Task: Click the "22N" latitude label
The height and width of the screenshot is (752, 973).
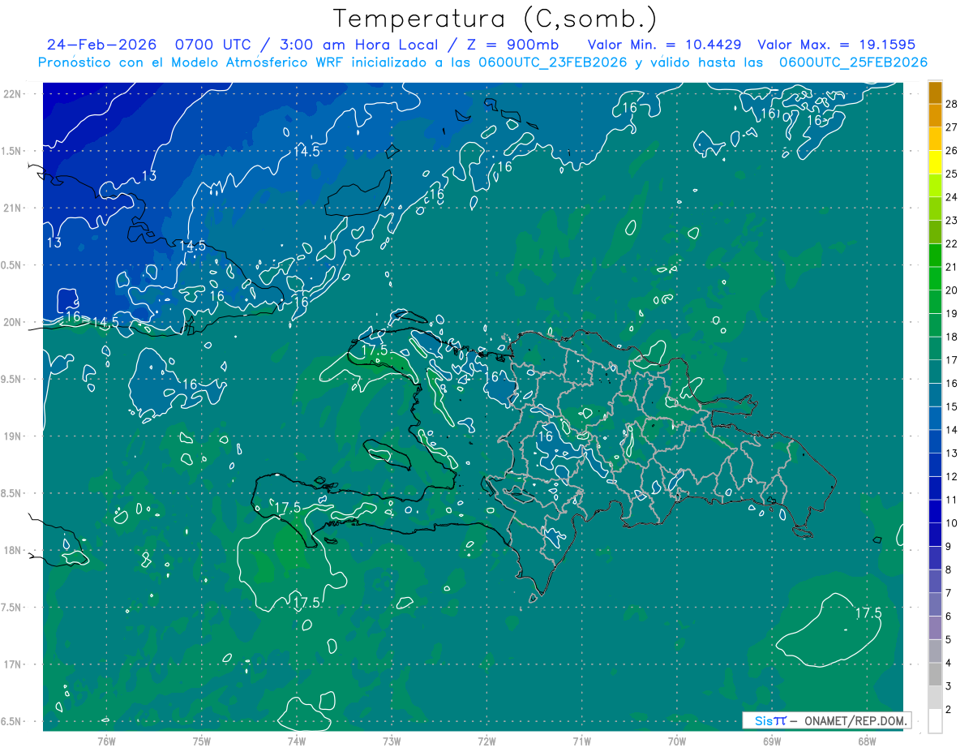Action: pyautogui.click(x=13, y=93)
